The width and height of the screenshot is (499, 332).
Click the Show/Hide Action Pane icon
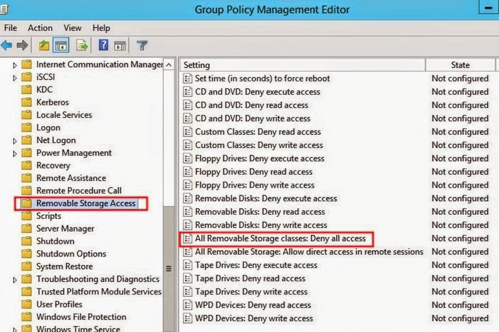tap(120, 46)
